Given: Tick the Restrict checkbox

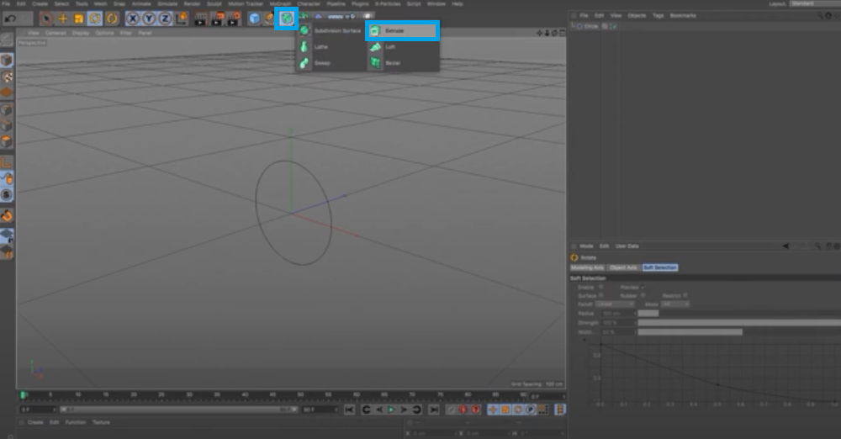Looking at the screenshot, I should 685,296.
